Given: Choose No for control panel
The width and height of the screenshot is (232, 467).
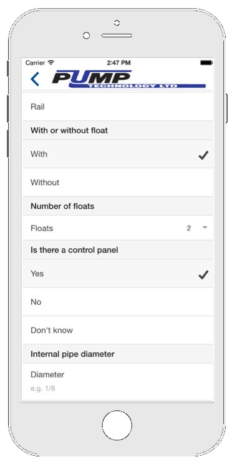Looking at the screenshot, I should [x=118, y=302].
